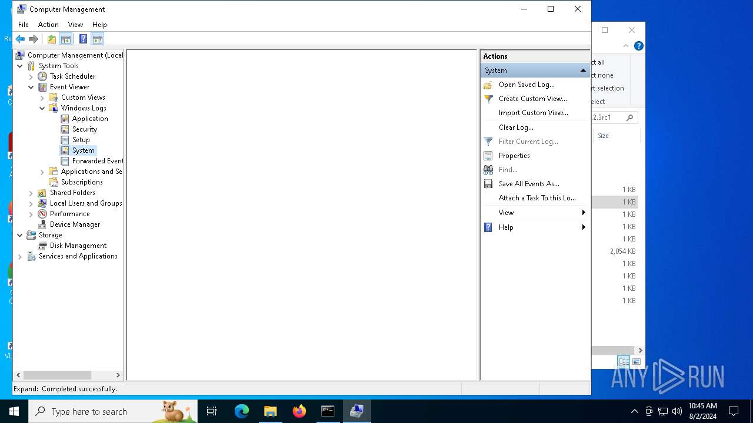Image resolution: width=753 pixels, height=423 pixels.
Task: Click the Performance icon in tree
Action: pyautogui.click(x=42, y=214)
